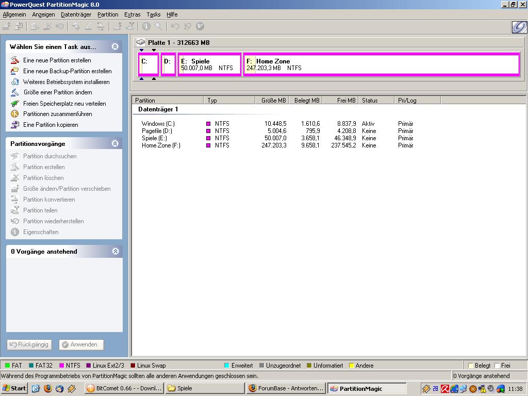Click the FAT32 teal legend swatch
The height and width of the screenshot is (396, 528).
tap(31, 366)
